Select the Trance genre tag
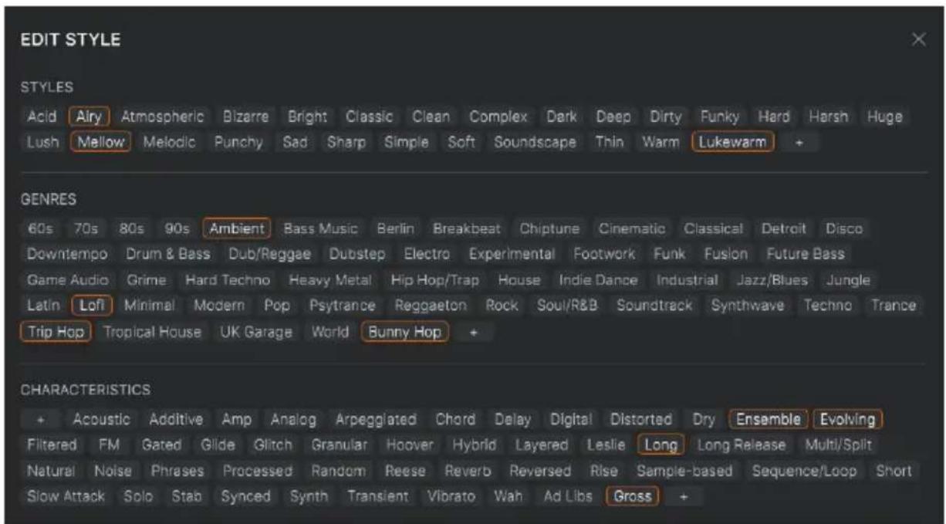This screenshot has height=524, width=946. tap(894, 305)
